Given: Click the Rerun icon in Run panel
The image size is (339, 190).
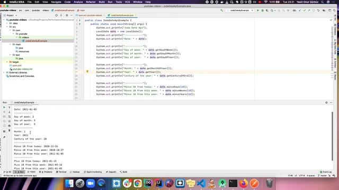Looking at the screenshot, I should click(x=4, y=107).
